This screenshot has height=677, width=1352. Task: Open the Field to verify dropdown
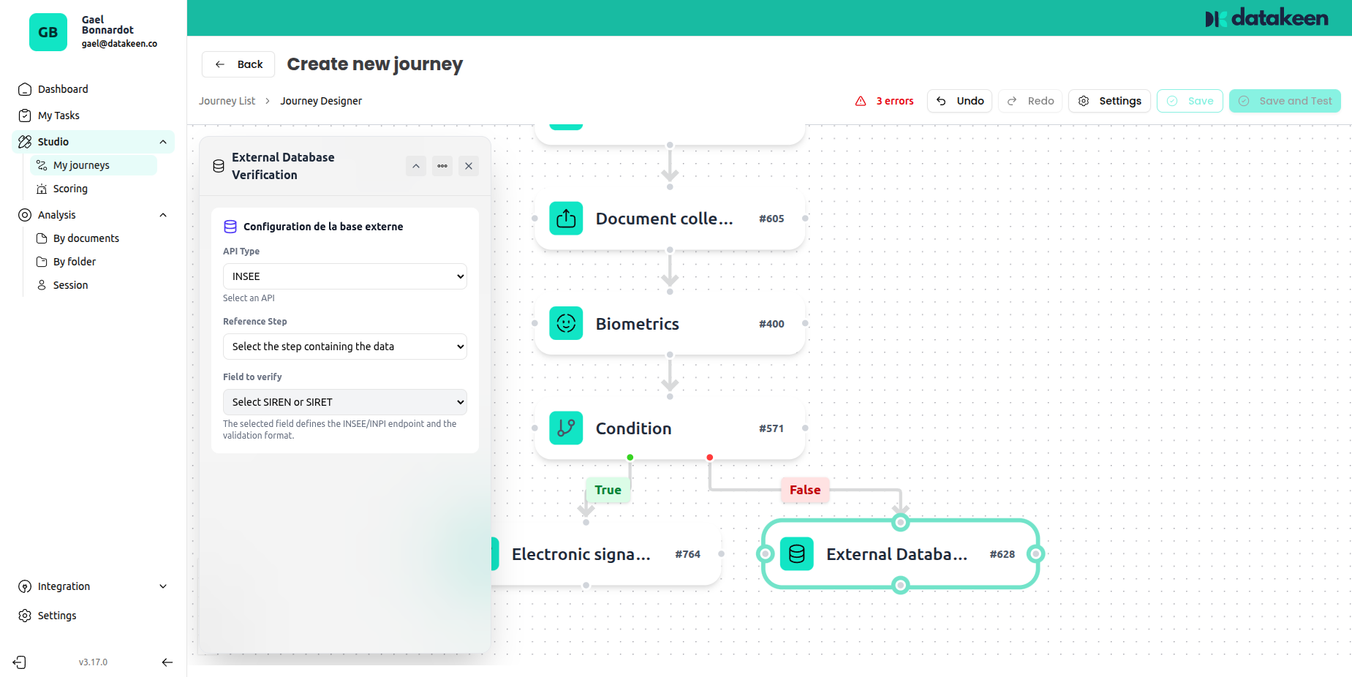344,402
